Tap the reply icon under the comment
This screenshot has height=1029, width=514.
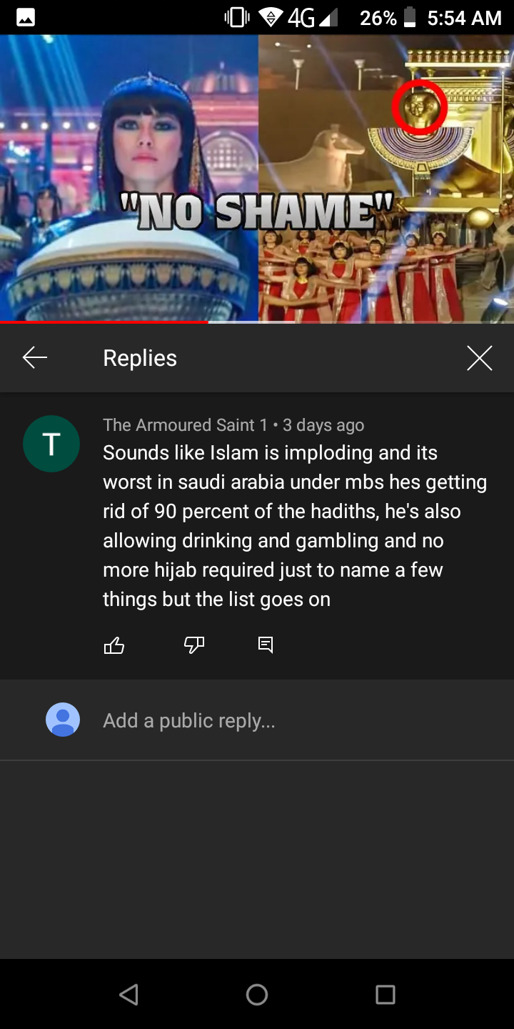click(266, 645)
